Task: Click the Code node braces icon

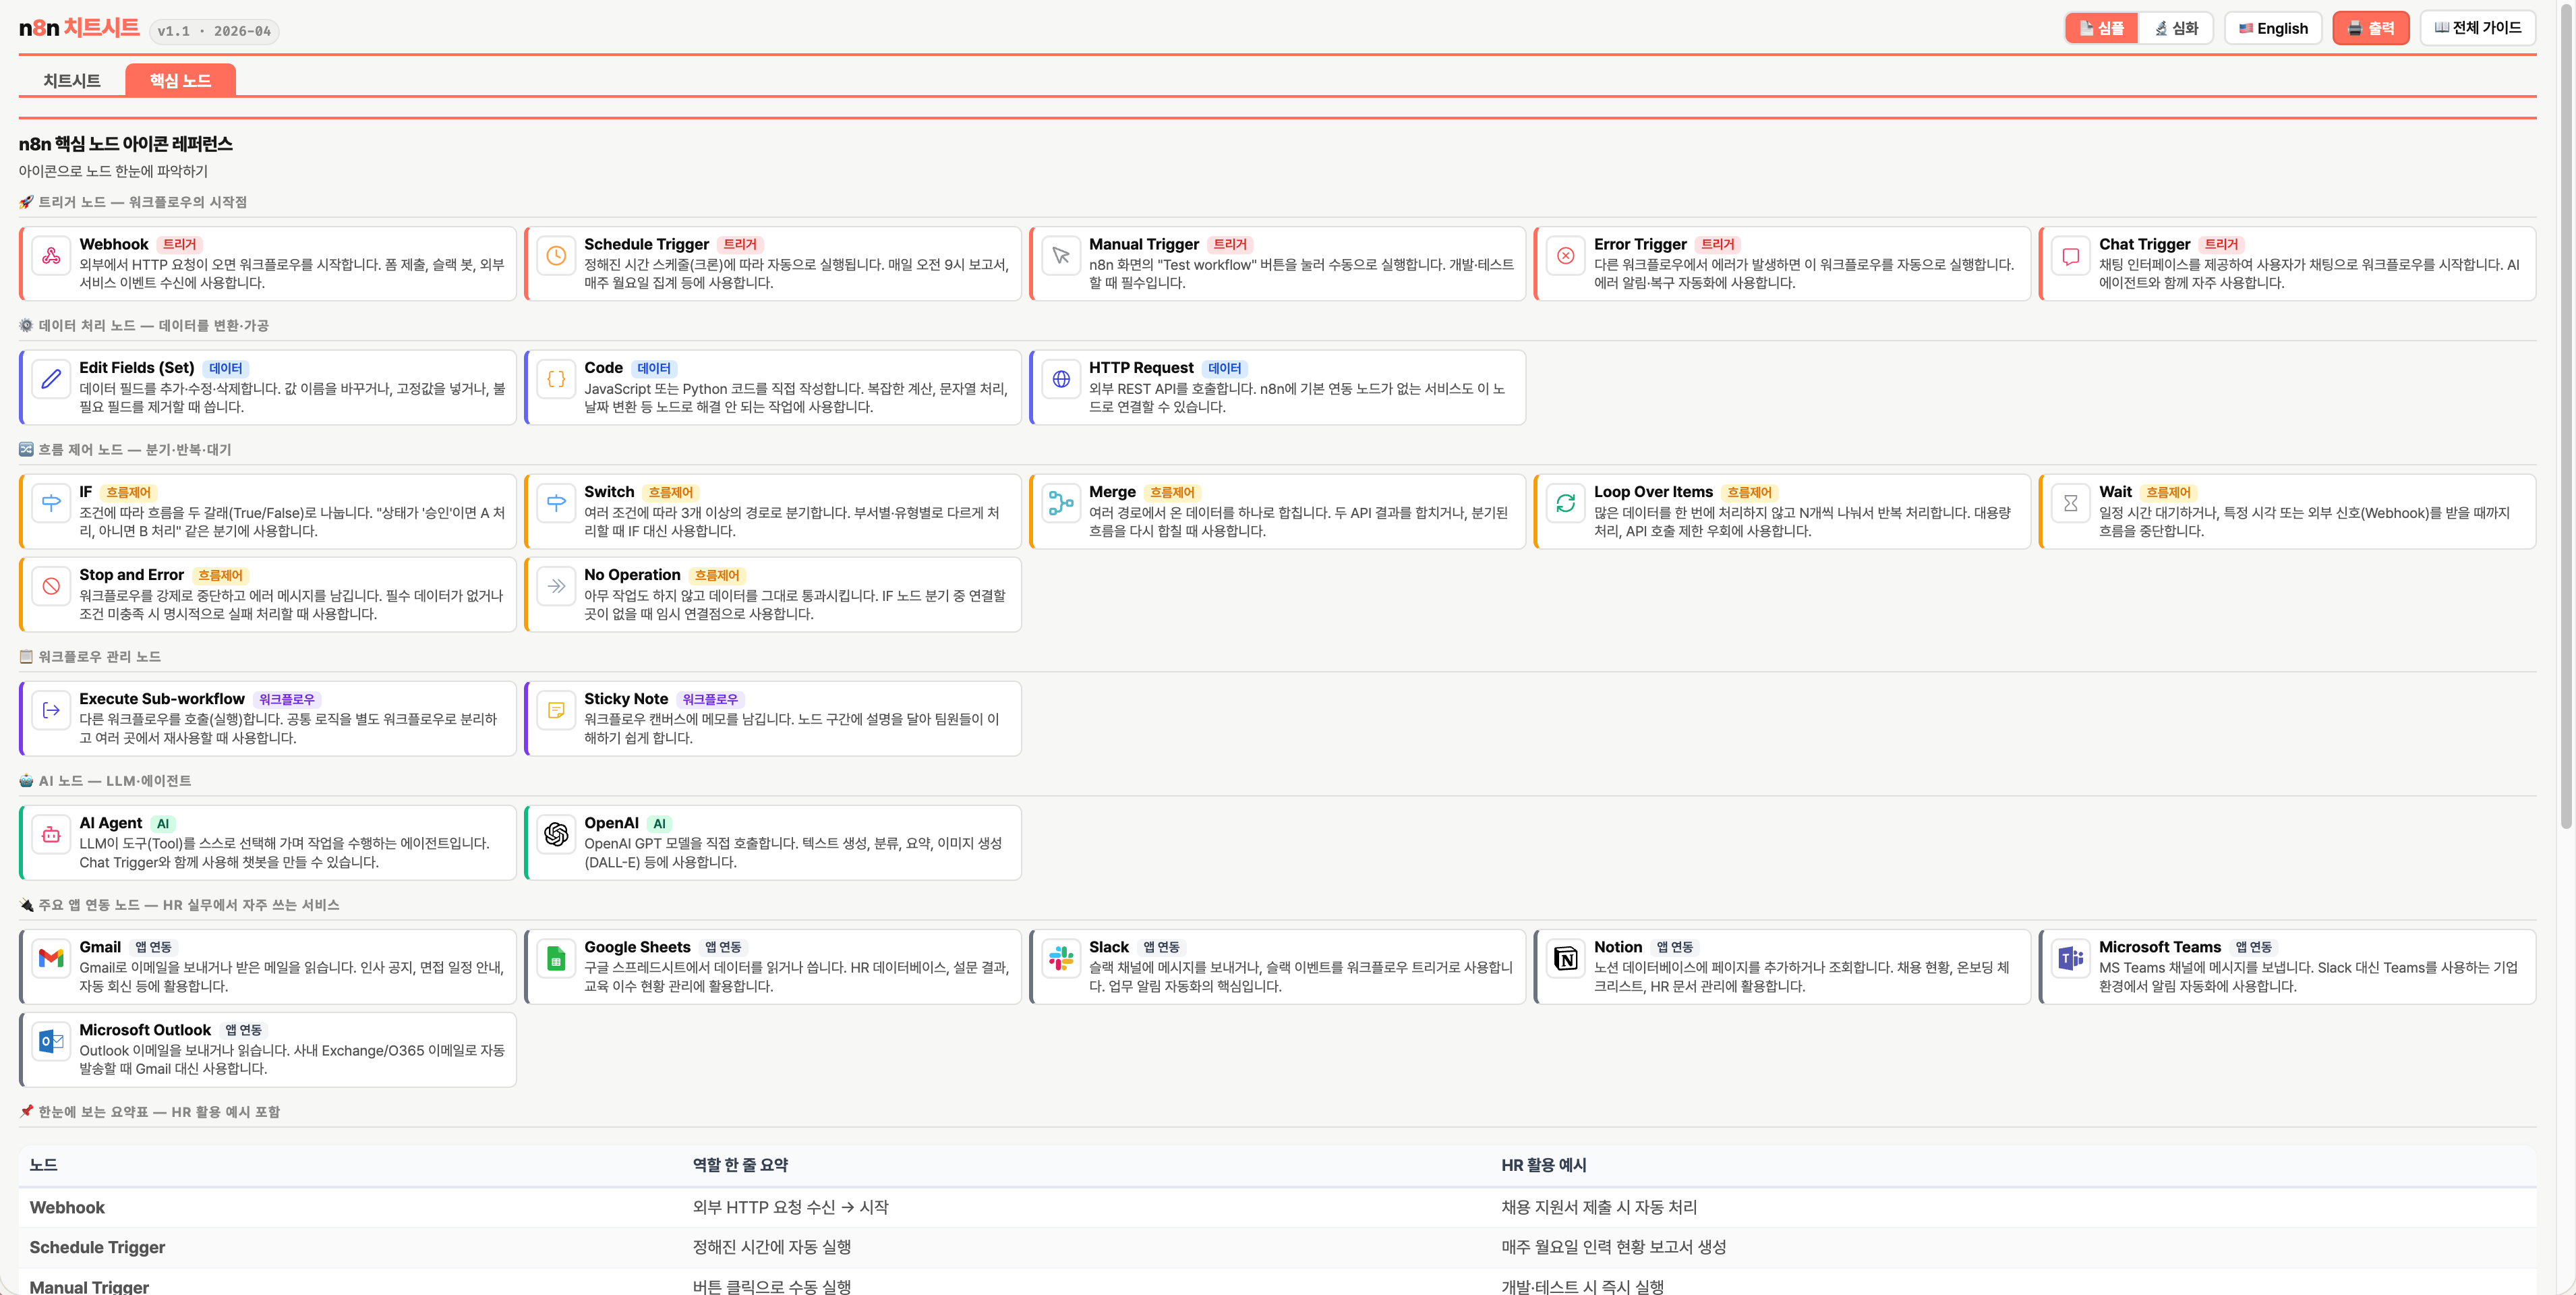Action: [x=556, y=380]
